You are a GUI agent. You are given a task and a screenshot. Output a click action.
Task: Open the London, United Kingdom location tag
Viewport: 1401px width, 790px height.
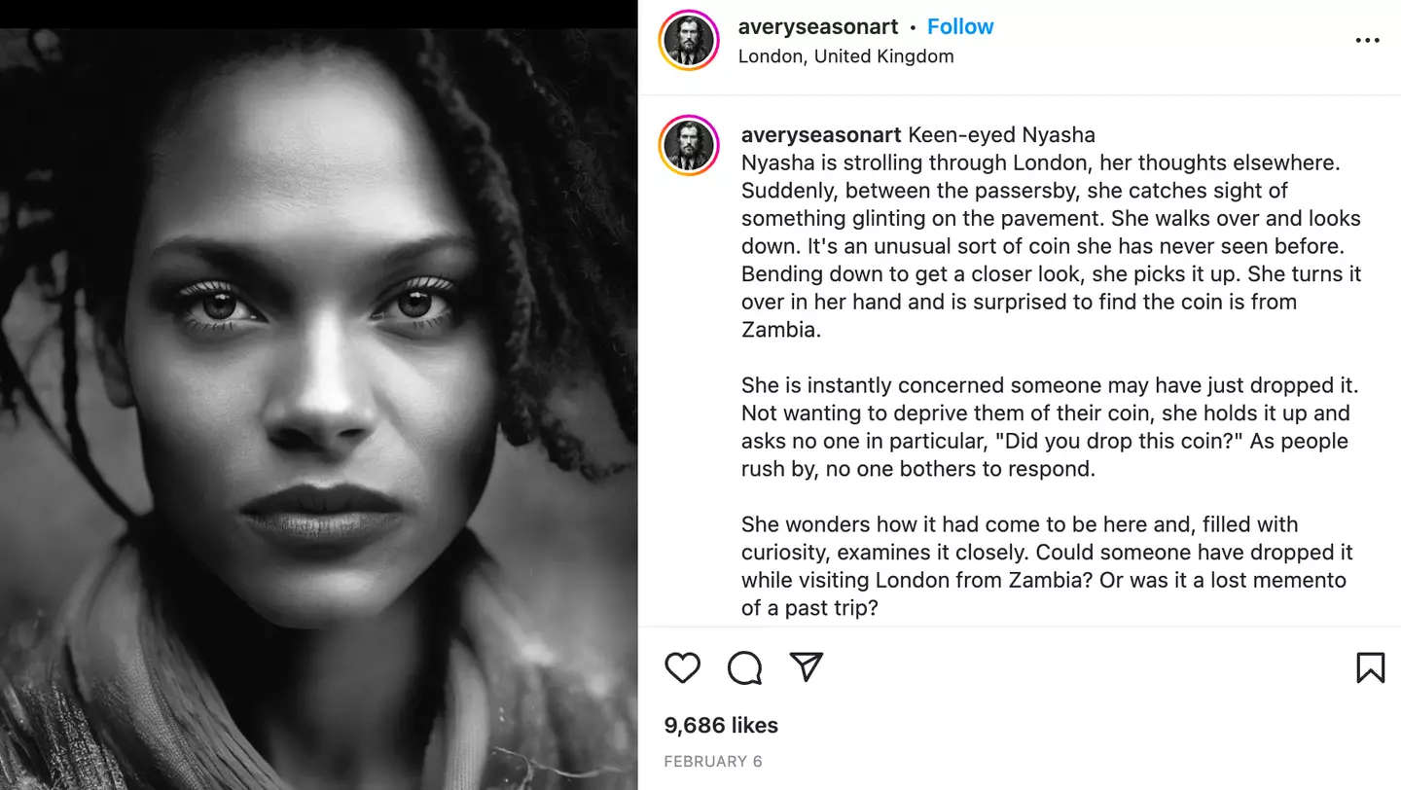pos(845,56)
